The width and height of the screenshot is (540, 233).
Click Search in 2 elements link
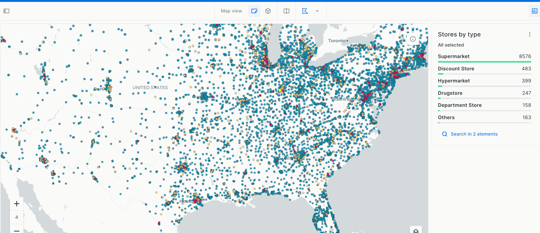474,134
